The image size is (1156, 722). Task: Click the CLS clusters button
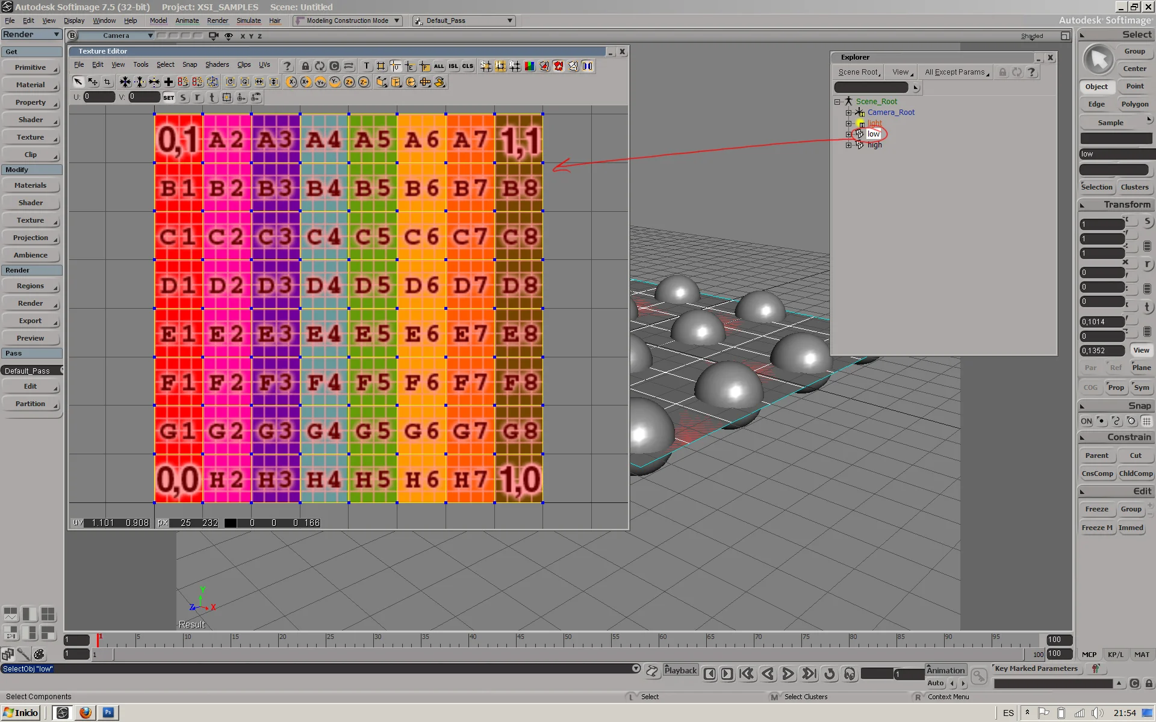coord(468,66)
